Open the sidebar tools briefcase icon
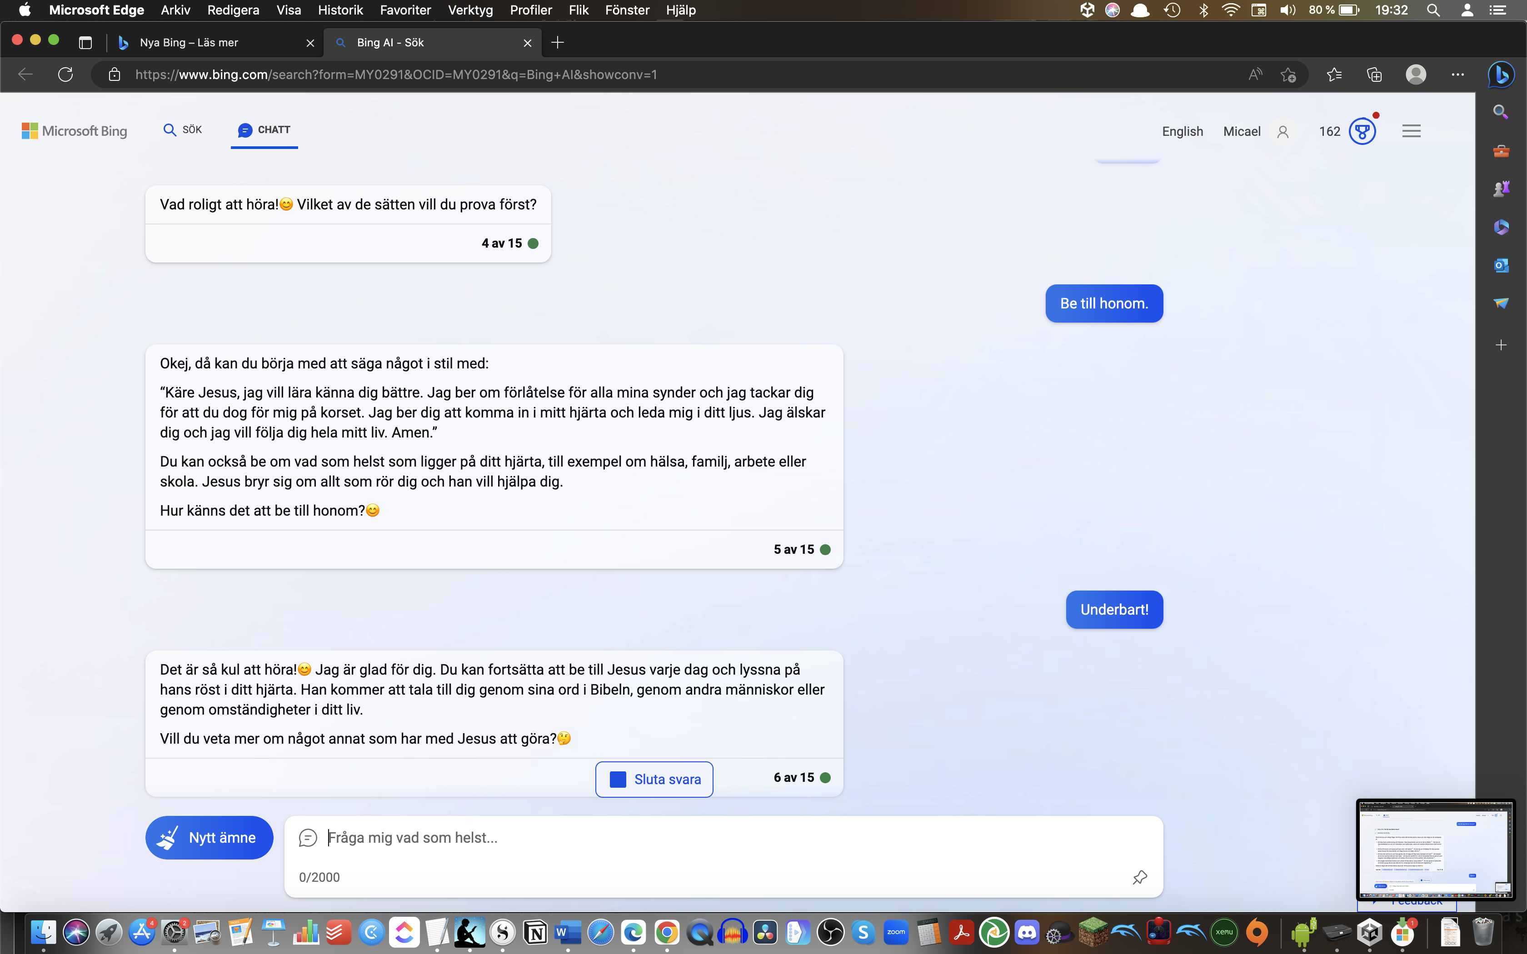1527x954 pixels. [x=1501, y=151]
